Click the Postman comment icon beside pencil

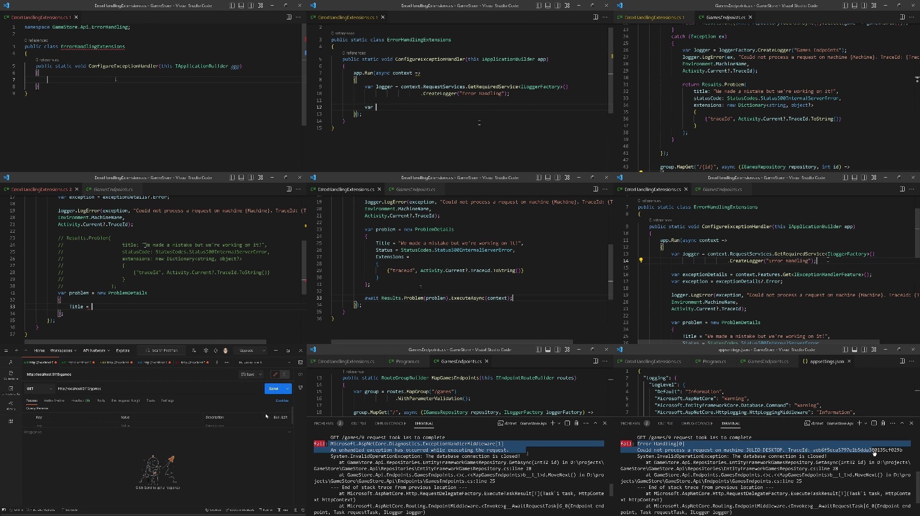(285, 374)
